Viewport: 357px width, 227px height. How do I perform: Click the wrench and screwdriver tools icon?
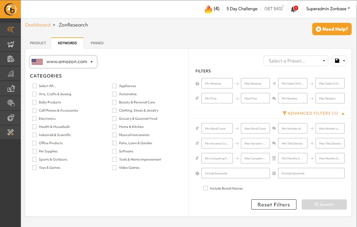[x=10, y=132]
